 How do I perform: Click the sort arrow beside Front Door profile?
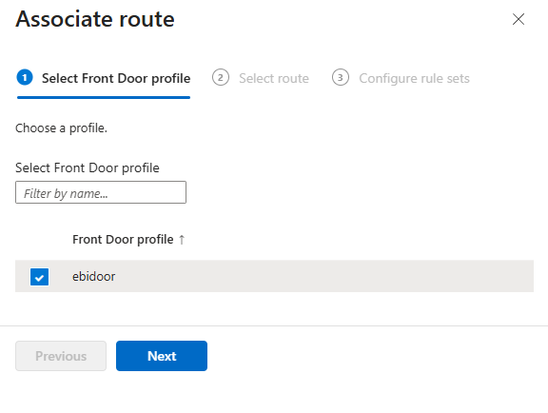pos(182,240)
